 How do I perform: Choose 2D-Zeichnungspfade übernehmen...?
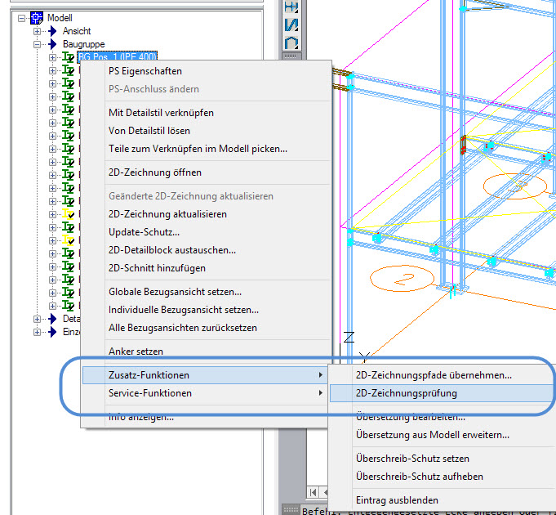[443, 375]
